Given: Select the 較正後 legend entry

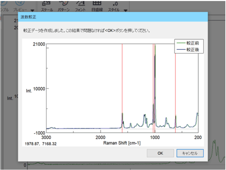Looking at the screenshot, I should pos(195,50).
